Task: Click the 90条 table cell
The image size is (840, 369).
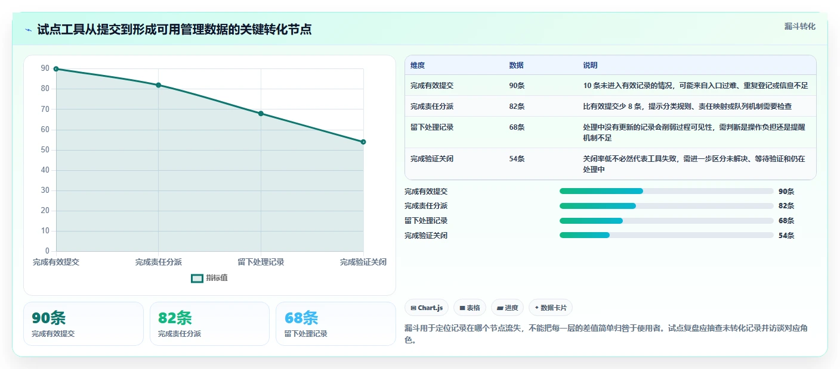Action: point(517,86)
